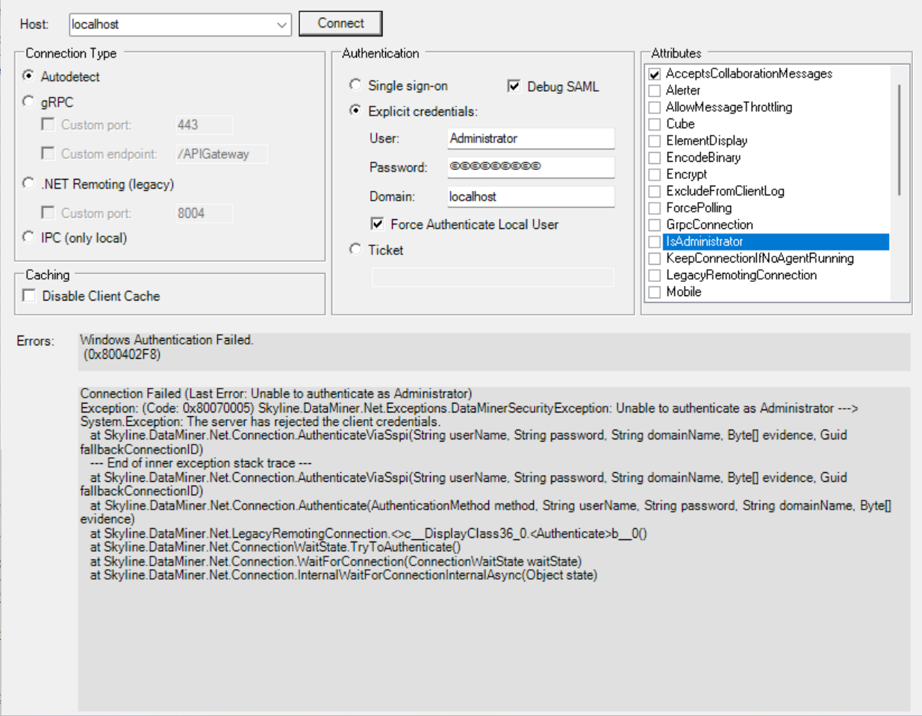The width and height of the screenshot is (922, 716).
Task: Enable Disable Client Cache checkbox
Action: 29,295
